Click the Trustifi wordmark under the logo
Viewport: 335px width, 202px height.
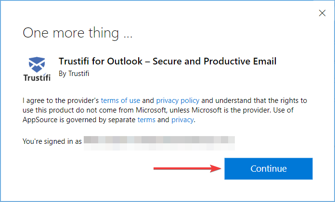(x=37, y=77)
